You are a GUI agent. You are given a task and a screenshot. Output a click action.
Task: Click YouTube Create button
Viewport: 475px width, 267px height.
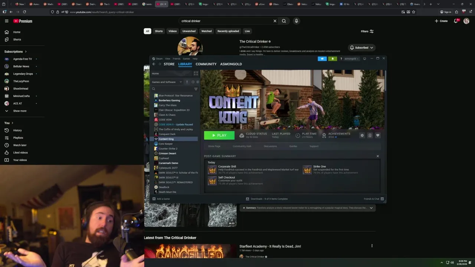441,21
